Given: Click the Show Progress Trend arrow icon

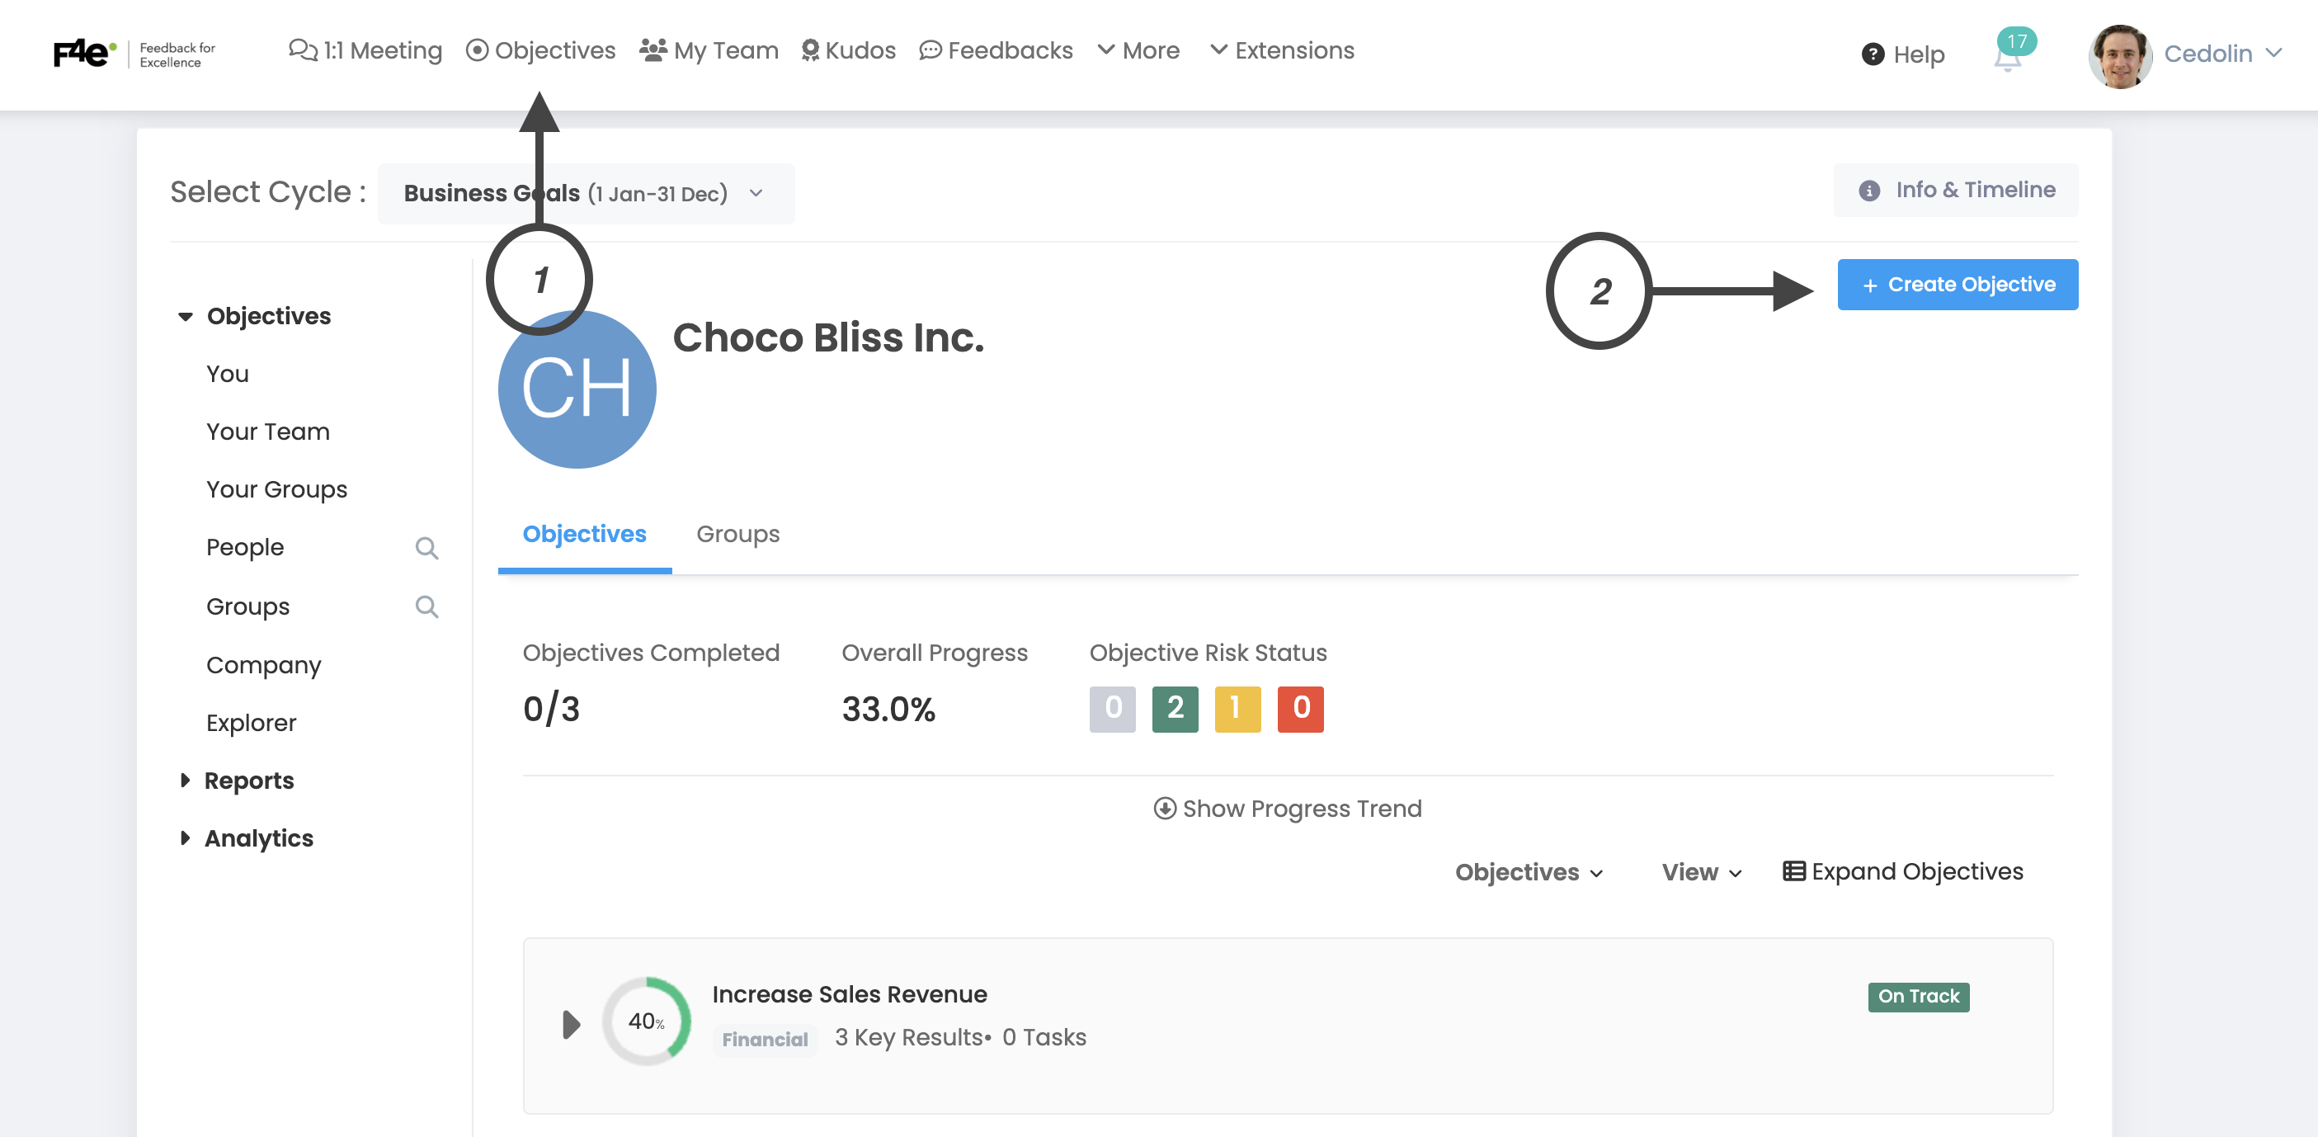Looking at the screenshot, I should click(1165, 809).
